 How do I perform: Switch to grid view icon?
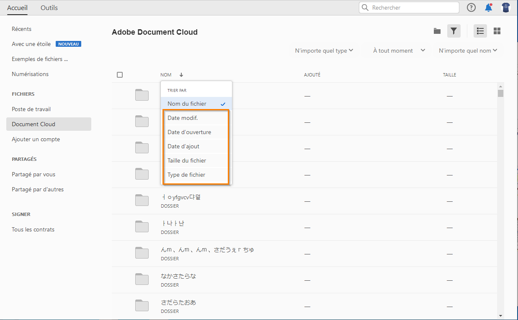497,31
